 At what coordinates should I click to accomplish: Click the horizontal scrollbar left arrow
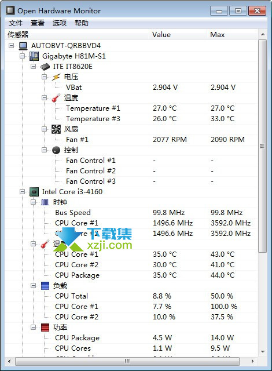tap(9, 361)
